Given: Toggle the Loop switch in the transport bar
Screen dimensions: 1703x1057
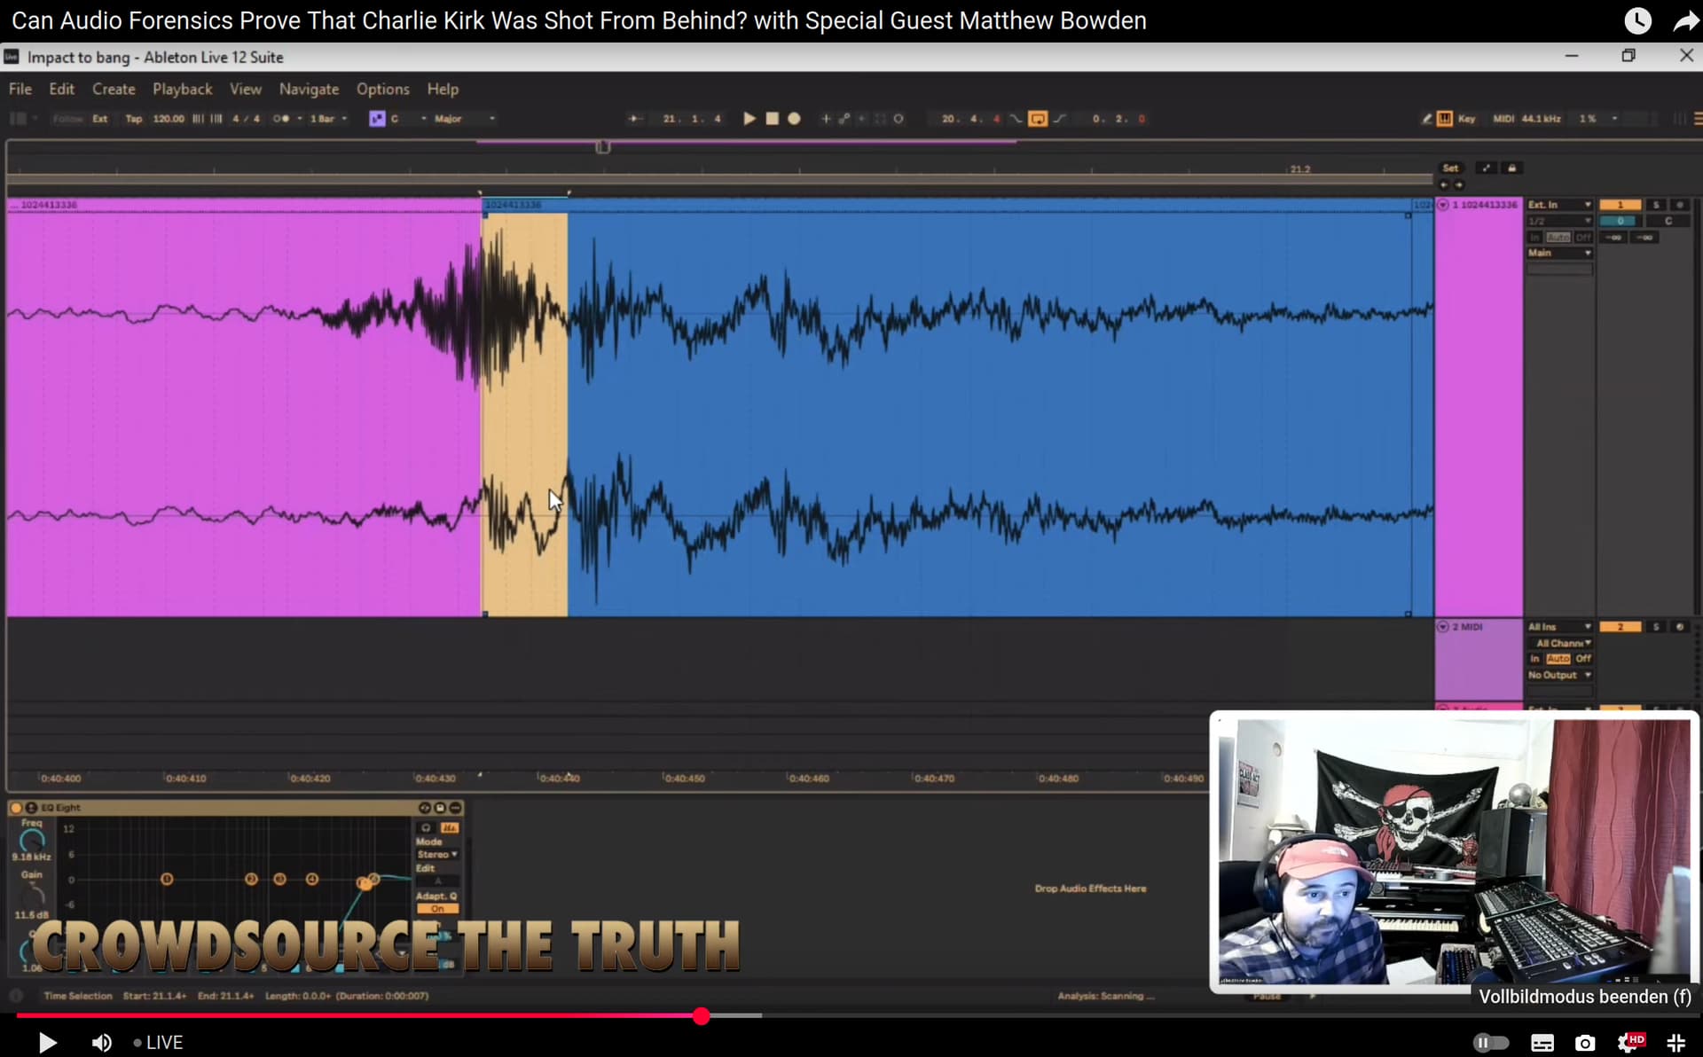Looking at the screenshot, I should pos(1038,119).
